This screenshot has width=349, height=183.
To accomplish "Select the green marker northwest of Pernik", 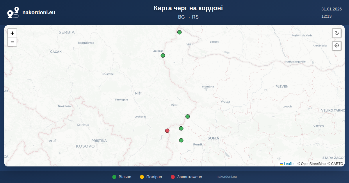I will point(181,140).
